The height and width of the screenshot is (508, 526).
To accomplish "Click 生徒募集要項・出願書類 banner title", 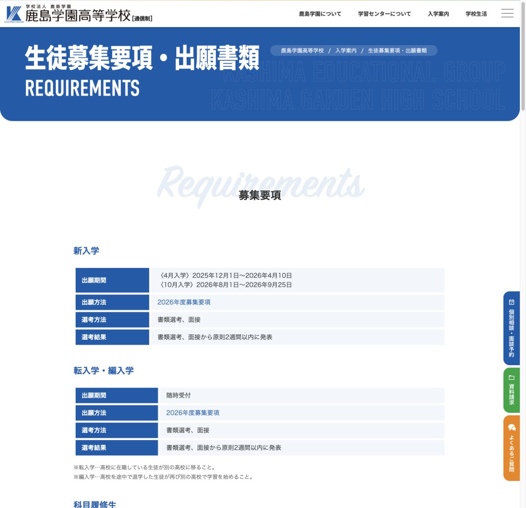I will coord(142,58).
